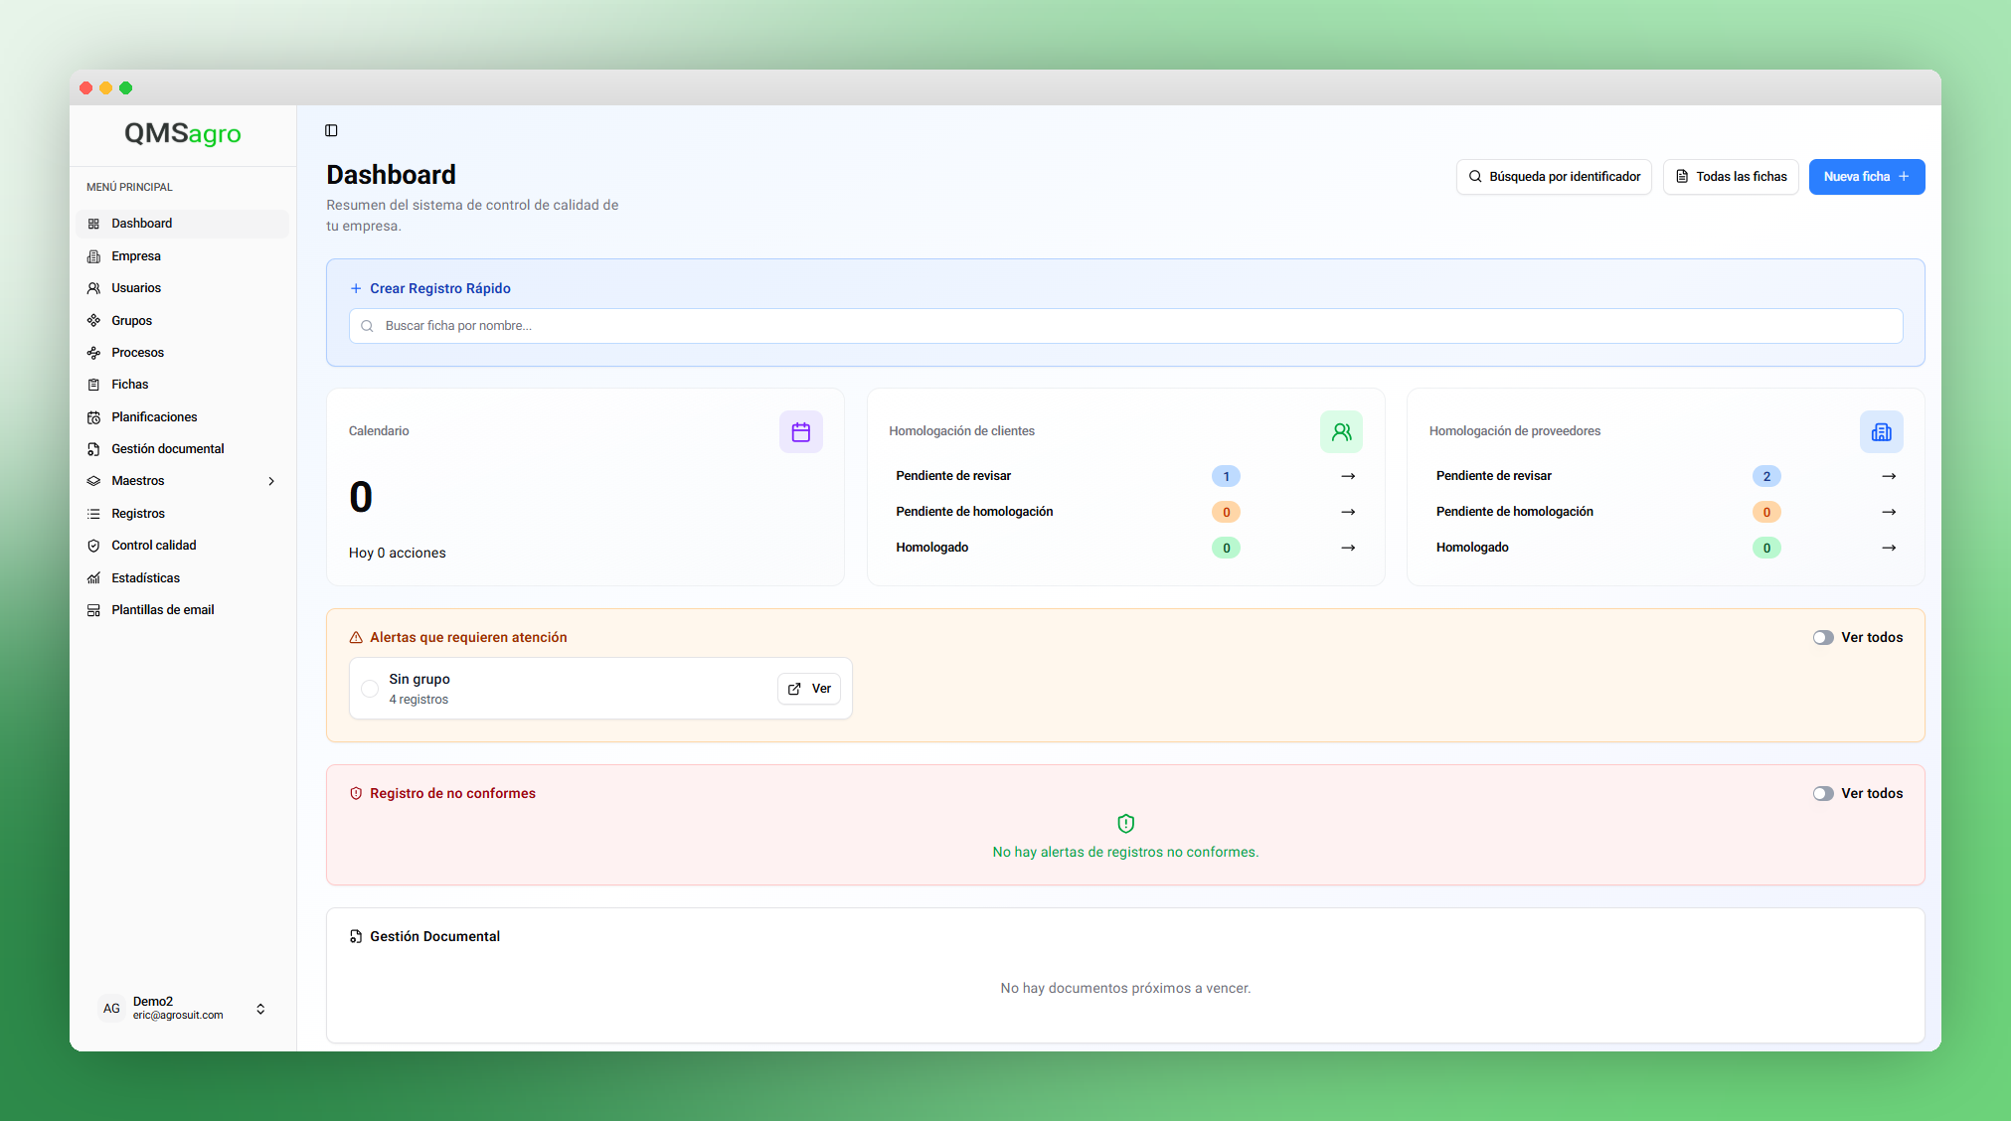Click the Planificaciones calendar icon in sidebar
The height and width of the screenshot is (1121, 2011).
[93, 417]
